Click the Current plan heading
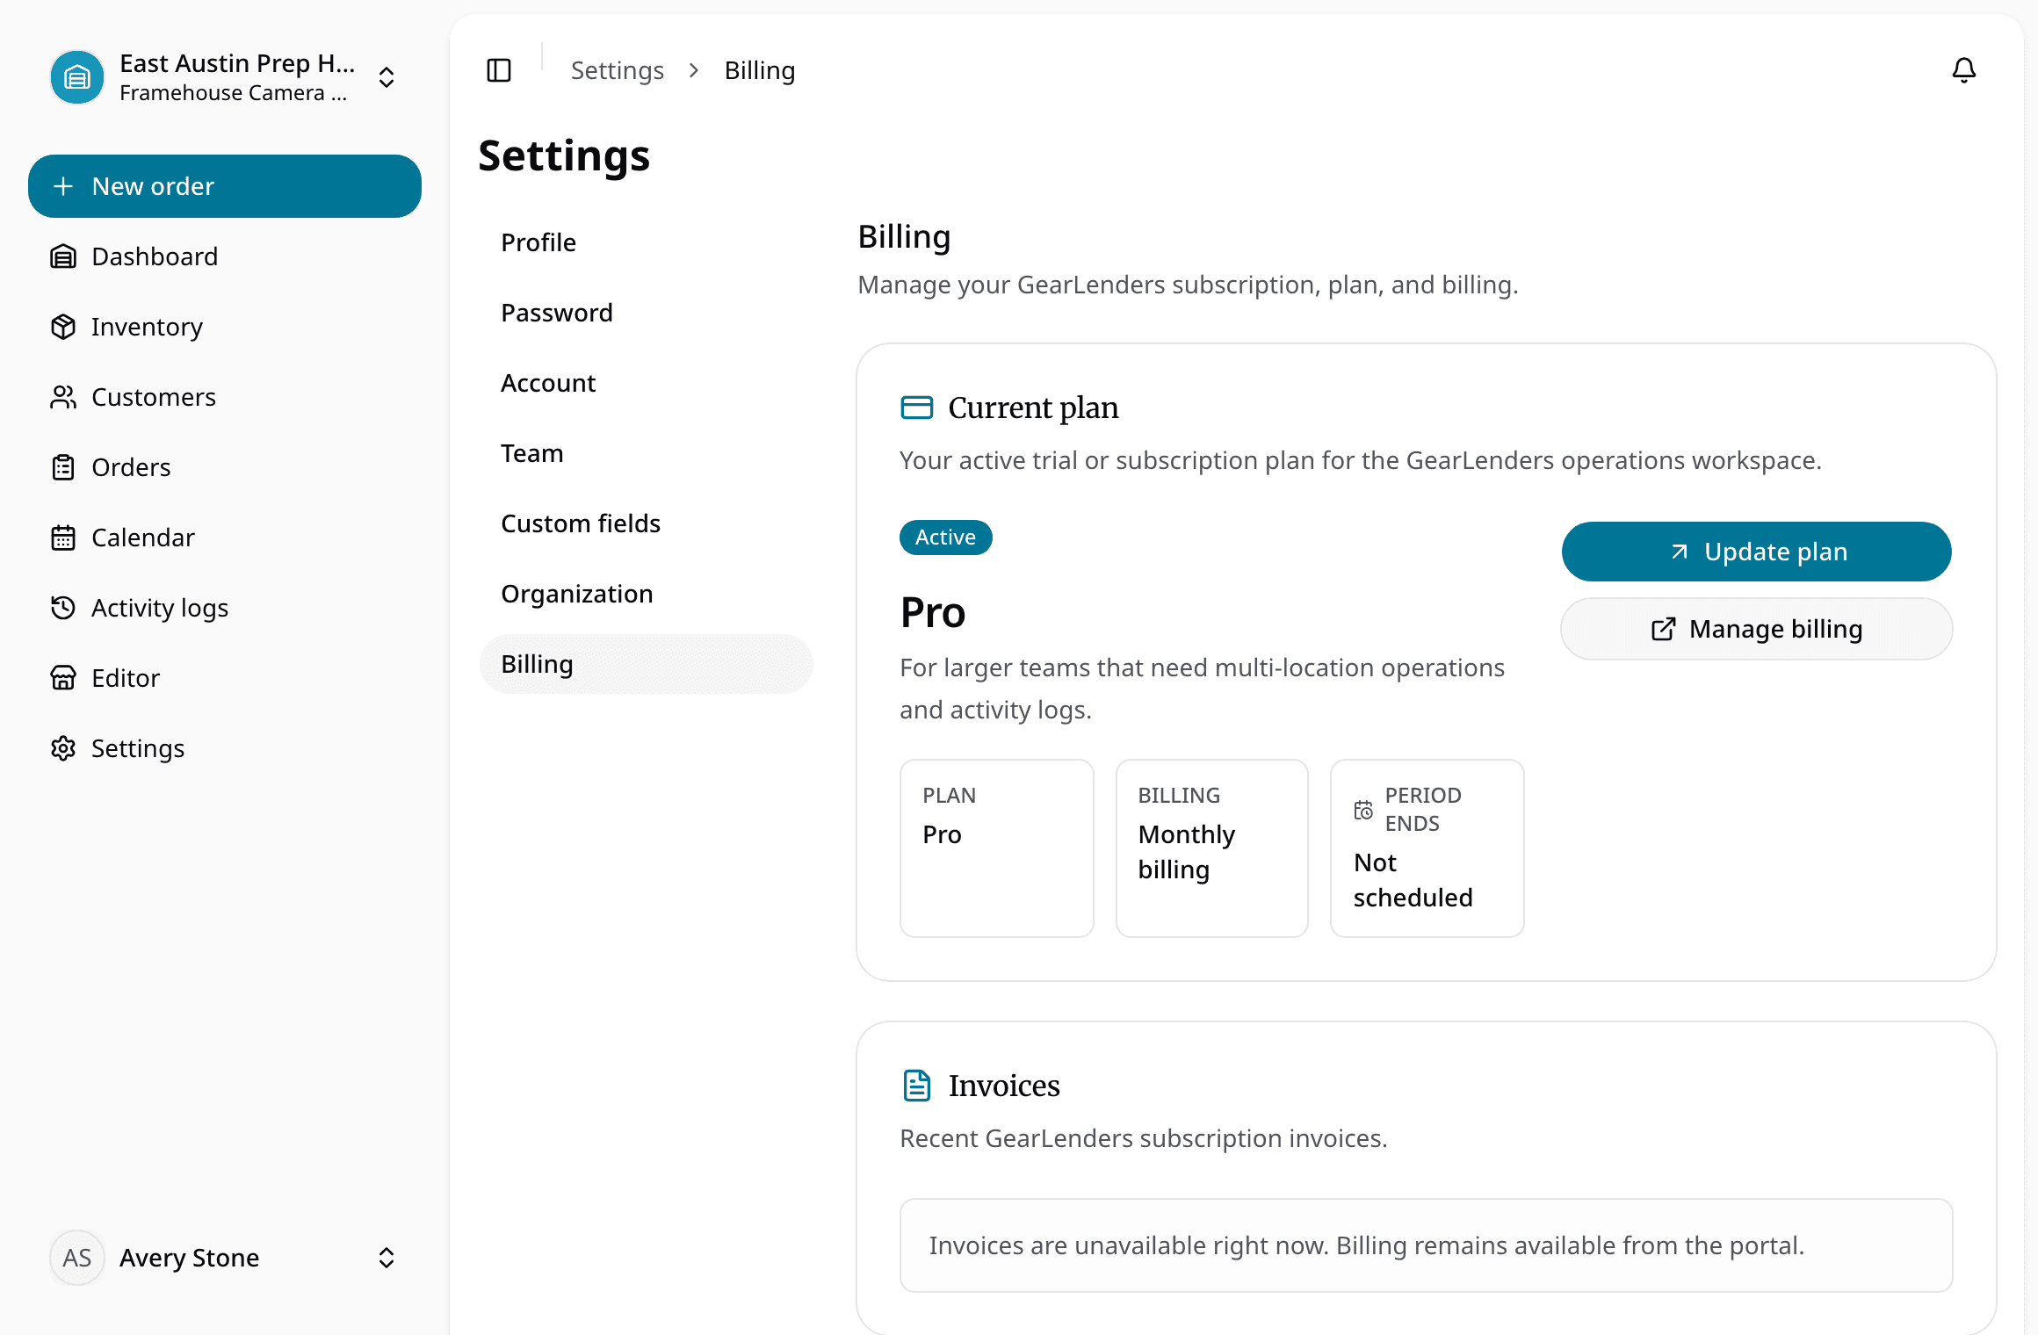This screenshot has height=1335, width=2038. pyautogui.click(x=1033, y=408)
